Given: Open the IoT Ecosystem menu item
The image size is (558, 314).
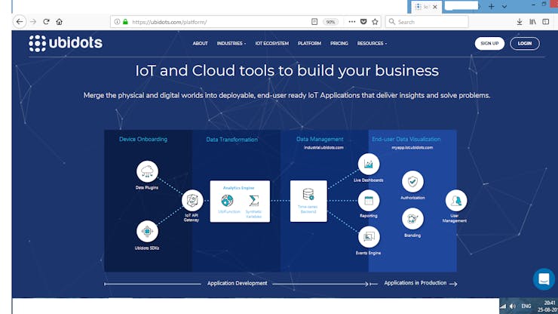Looking at the screenshot, I should point(272,44).
